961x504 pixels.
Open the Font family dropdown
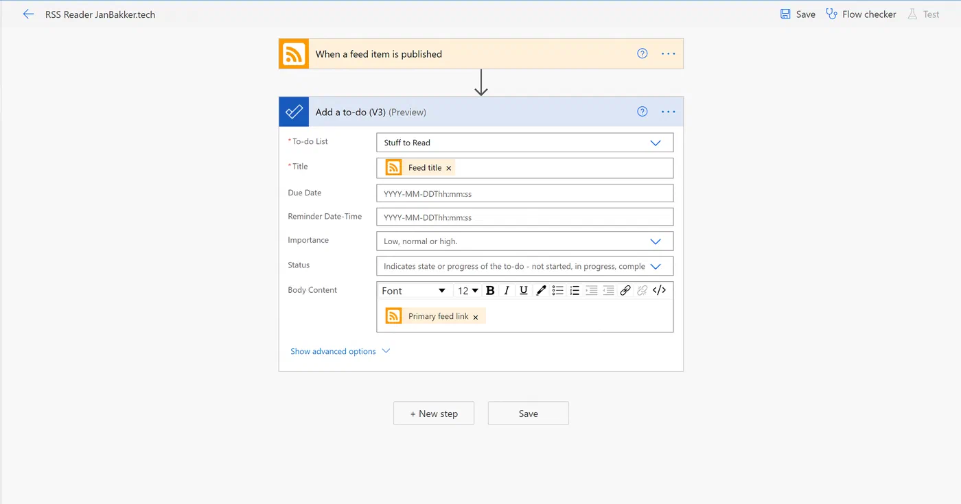(x=414, y=291)
